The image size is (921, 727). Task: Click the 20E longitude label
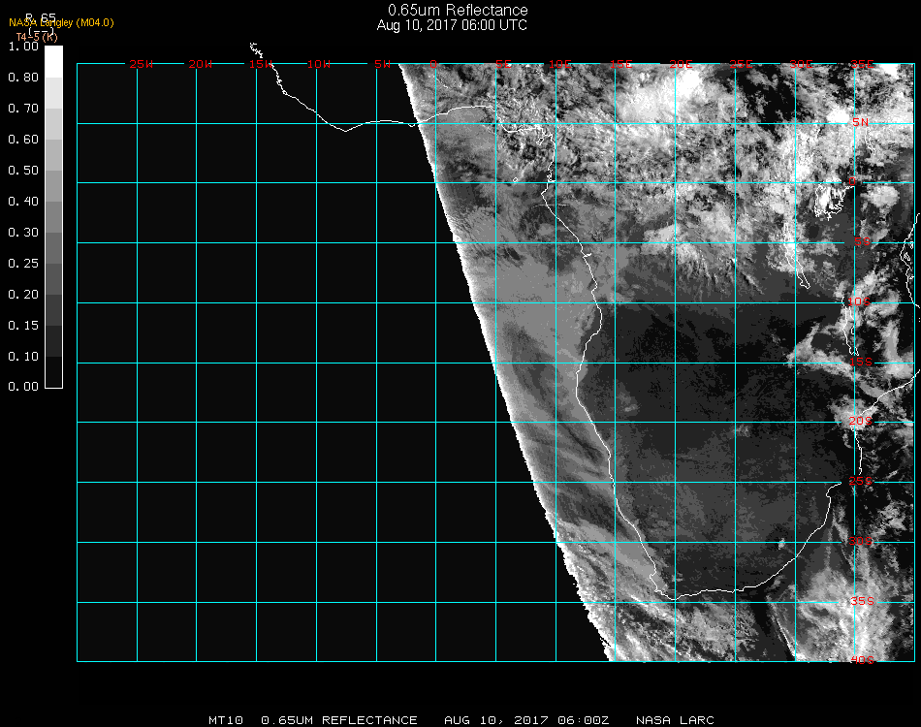681,64
